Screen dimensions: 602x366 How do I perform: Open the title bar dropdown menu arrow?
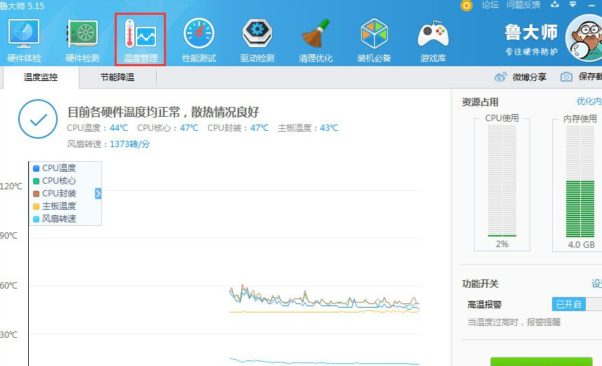pyautogui.click(x=572, y=4)
